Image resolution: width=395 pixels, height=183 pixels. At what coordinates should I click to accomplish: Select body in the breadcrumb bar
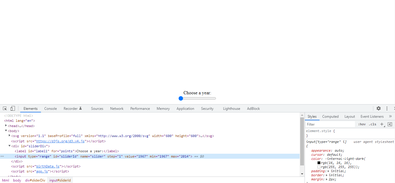pyautogui.click(x=17, y=180)
